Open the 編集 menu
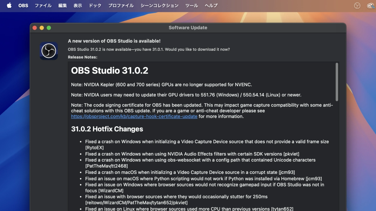The width and height of the screenshot is (376, 211). coord(63,6)
